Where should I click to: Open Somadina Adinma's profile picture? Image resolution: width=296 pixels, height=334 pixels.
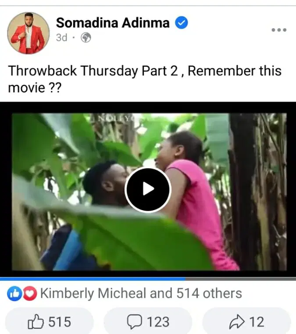[29, 33]
